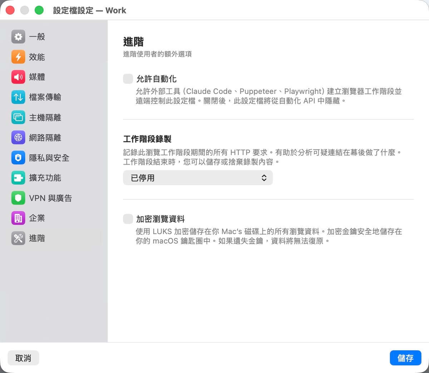Click the wrench tools icon for 進階
The height and width of the screenshot is (373, 429).
pos(18,238)
